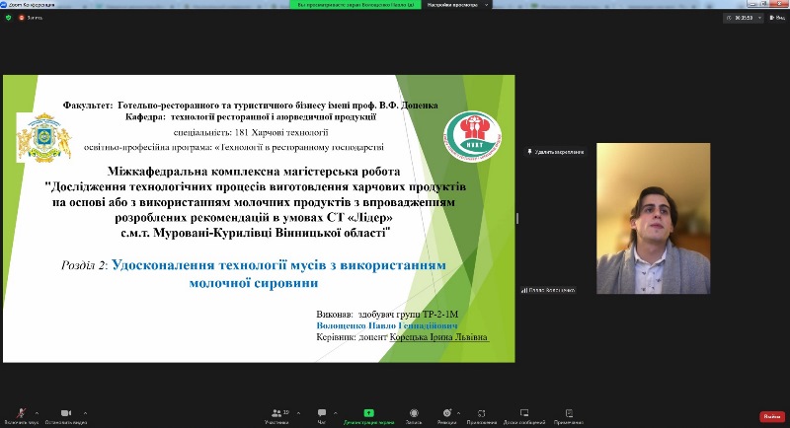The width and height of the screenshot is (790, 428).
Task: Open the Whiteboards icon
Action: click(x=524, y=413)
